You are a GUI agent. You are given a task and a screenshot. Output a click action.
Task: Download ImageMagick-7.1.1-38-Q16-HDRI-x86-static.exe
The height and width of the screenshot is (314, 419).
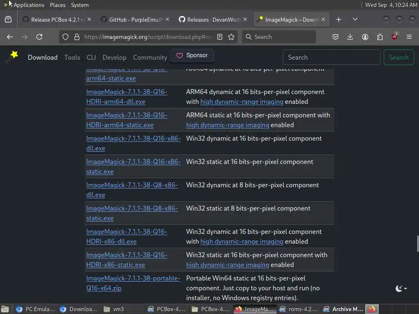click(x=126, y=260)
